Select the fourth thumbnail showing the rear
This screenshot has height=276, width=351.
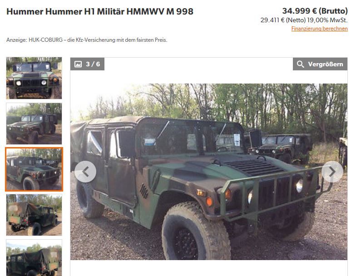(34, 215)
